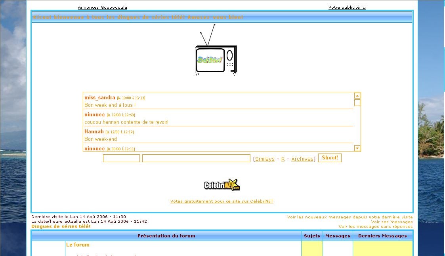Click the shoutbox scrollbar thumb

[x=357, y=102]
